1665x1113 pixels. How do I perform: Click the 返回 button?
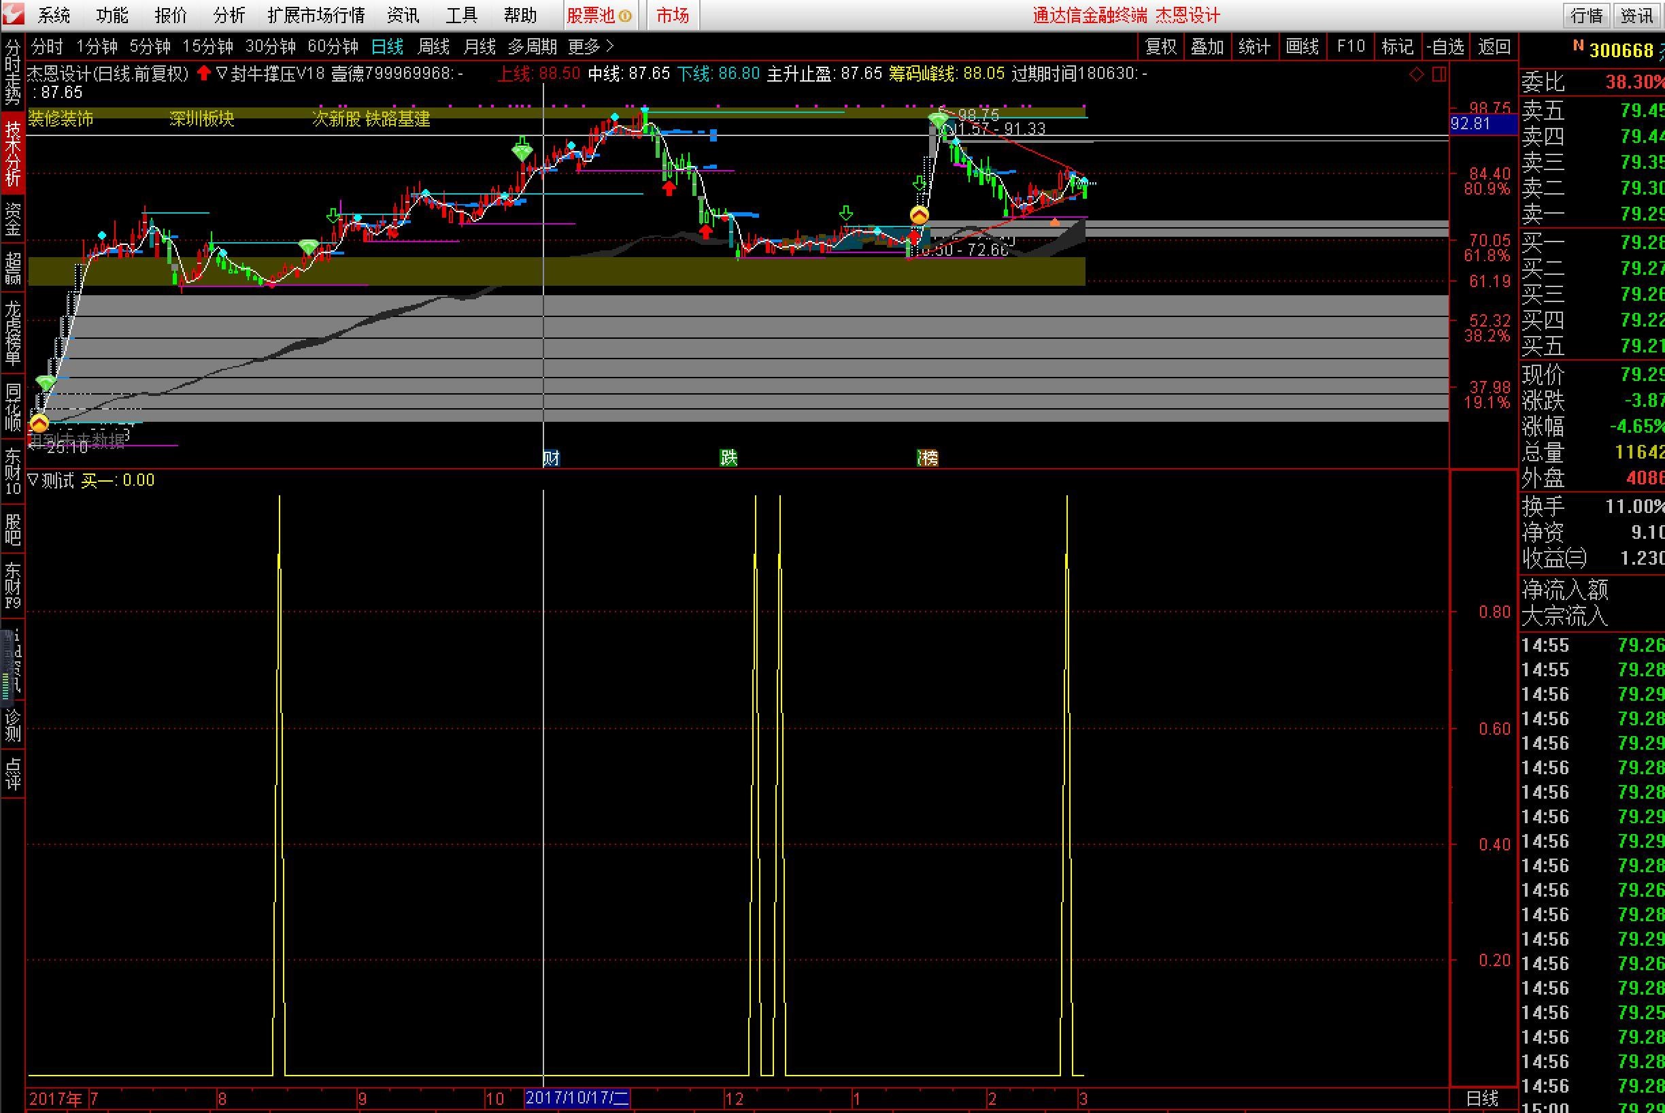pos(1494,47)
